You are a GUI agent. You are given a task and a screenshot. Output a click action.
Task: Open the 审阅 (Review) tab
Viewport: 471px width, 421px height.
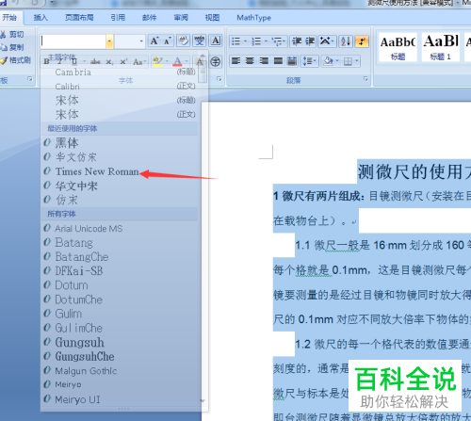181,18
